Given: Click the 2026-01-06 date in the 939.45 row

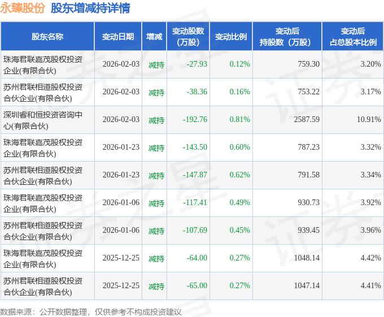Looking at the screenshot, I should [x=121, y=230].
